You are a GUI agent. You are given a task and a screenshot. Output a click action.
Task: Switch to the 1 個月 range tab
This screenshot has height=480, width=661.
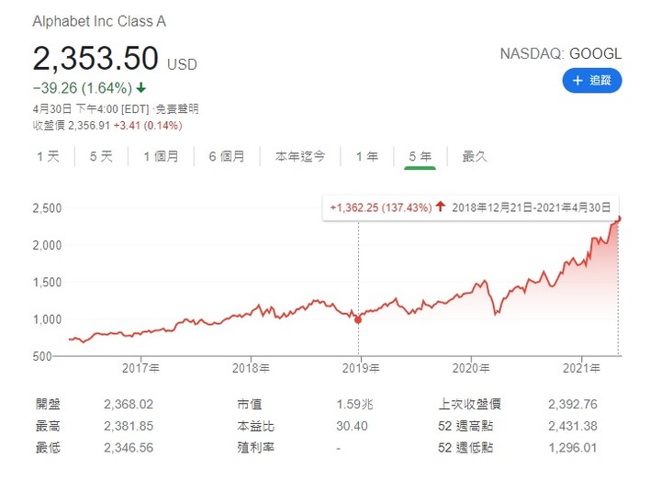pos(161,156)
